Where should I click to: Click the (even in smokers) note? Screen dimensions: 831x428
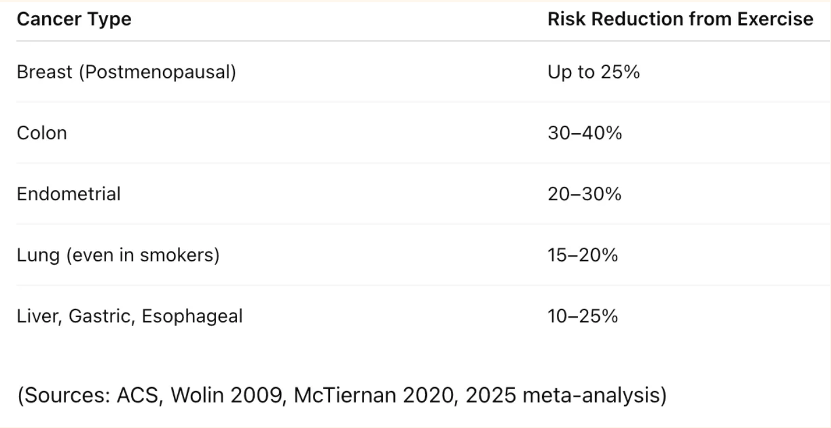tap(142, 255)
